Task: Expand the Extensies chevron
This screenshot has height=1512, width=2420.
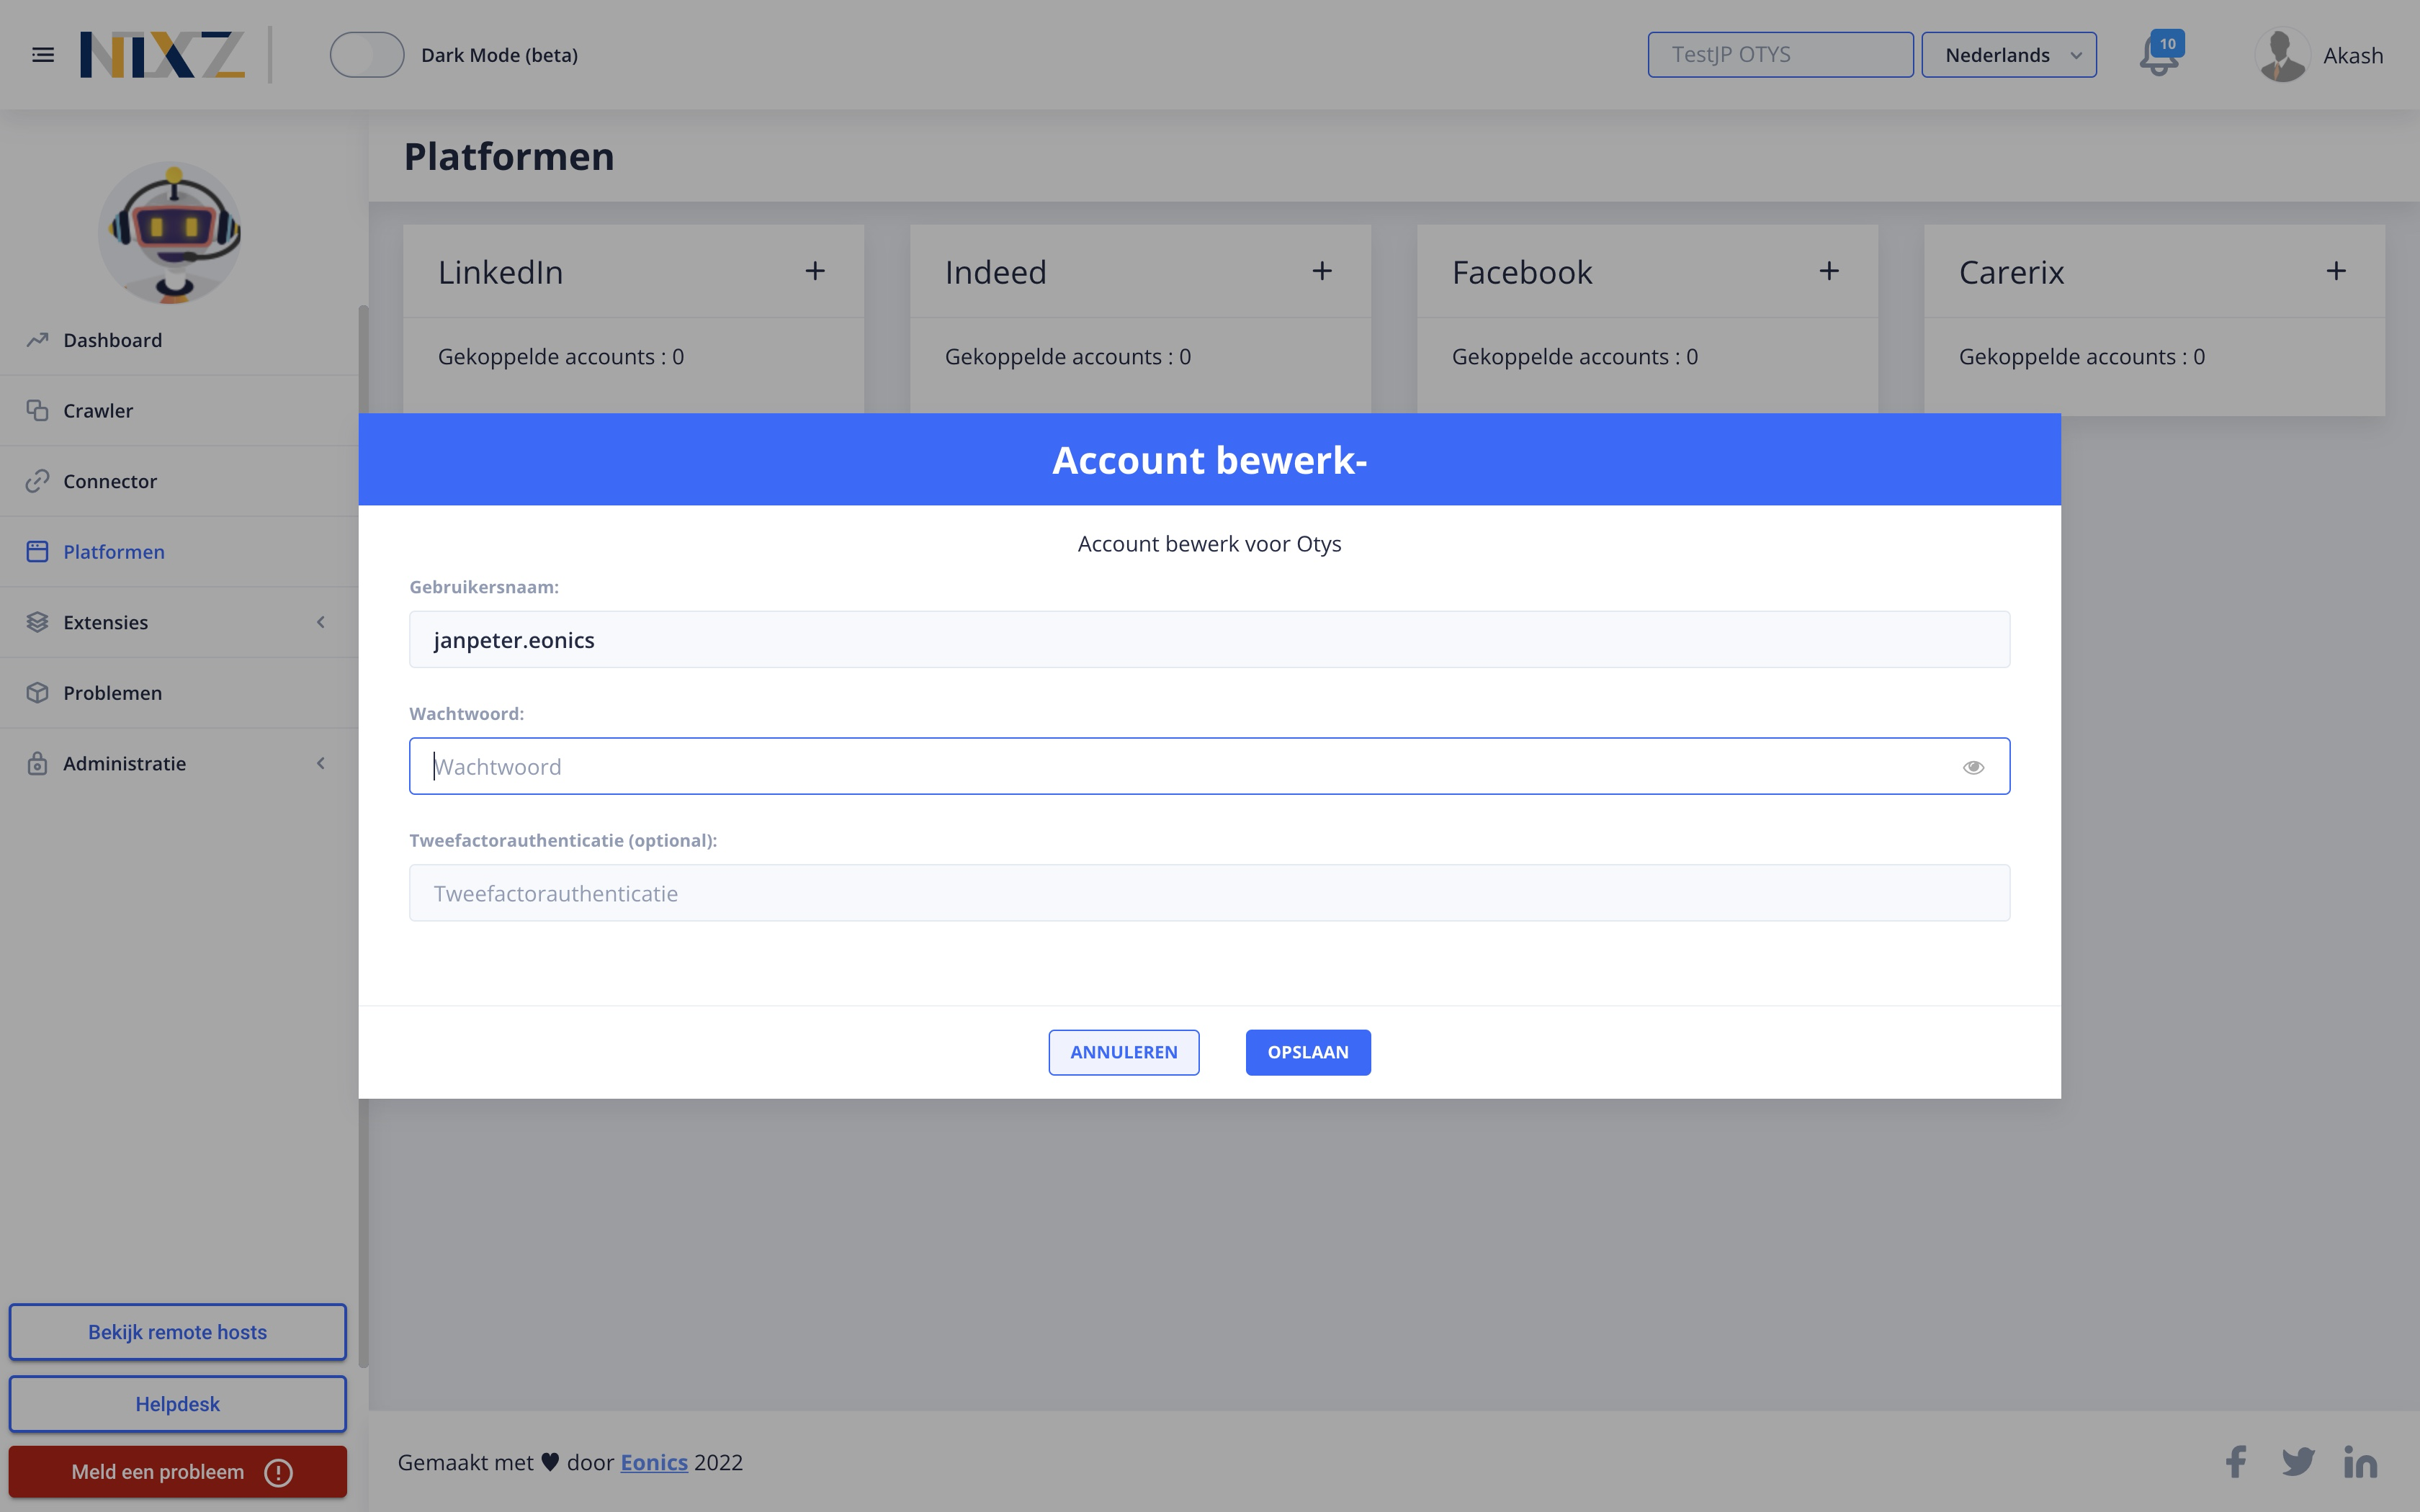Action: [321, 622]
